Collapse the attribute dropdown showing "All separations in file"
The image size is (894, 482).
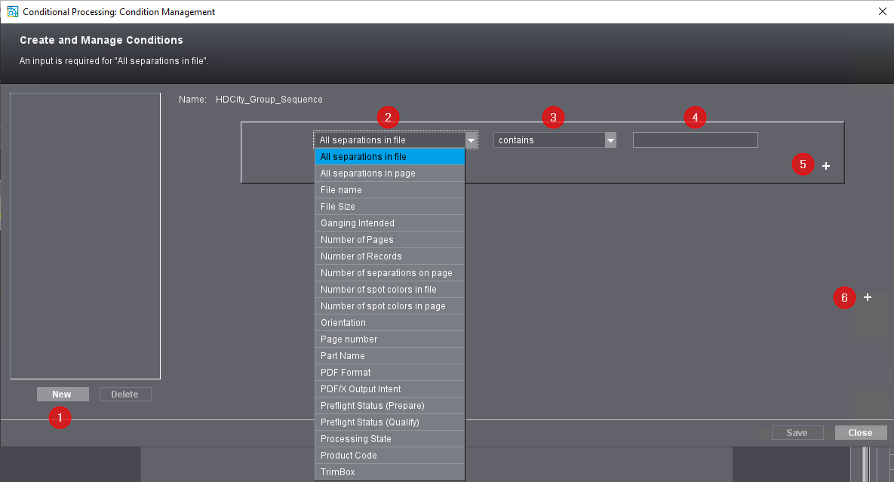tap(470, 140)
